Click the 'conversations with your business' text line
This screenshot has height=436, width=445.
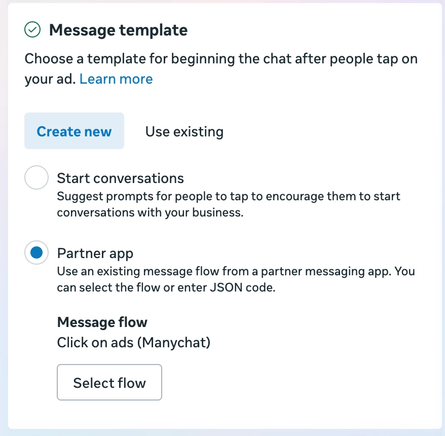point(150,212)
